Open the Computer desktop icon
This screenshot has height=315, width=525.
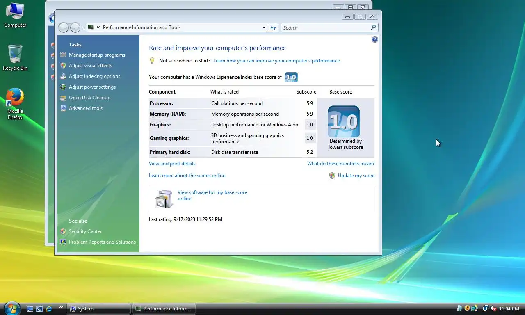(x=15, y=15)
